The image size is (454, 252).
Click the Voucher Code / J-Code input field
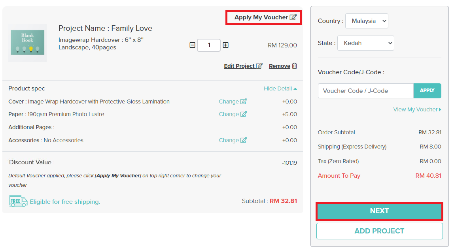(366, 91)
